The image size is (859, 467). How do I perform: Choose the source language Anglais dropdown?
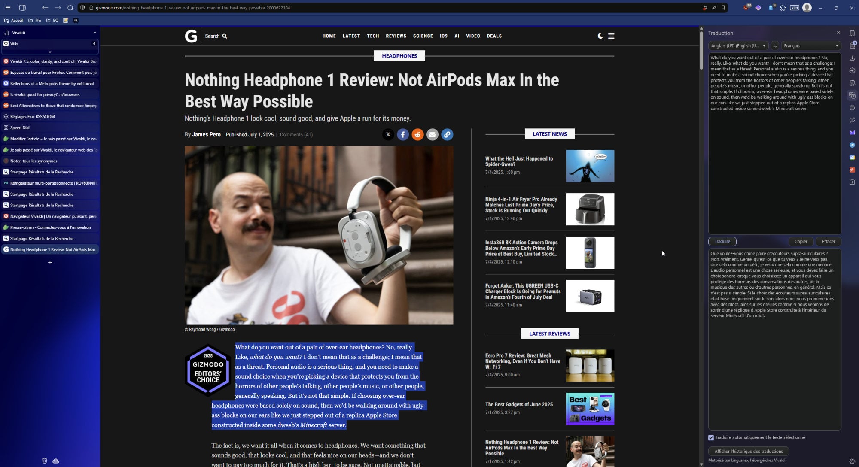pyautogui.click(x=738, y=46)
